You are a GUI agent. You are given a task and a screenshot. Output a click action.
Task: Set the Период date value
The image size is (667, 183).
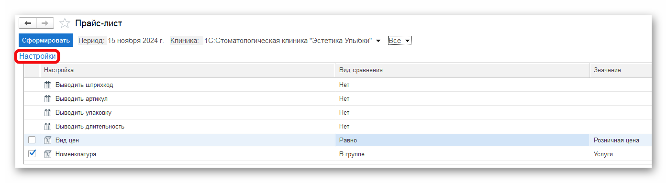(x=135, y=41)
